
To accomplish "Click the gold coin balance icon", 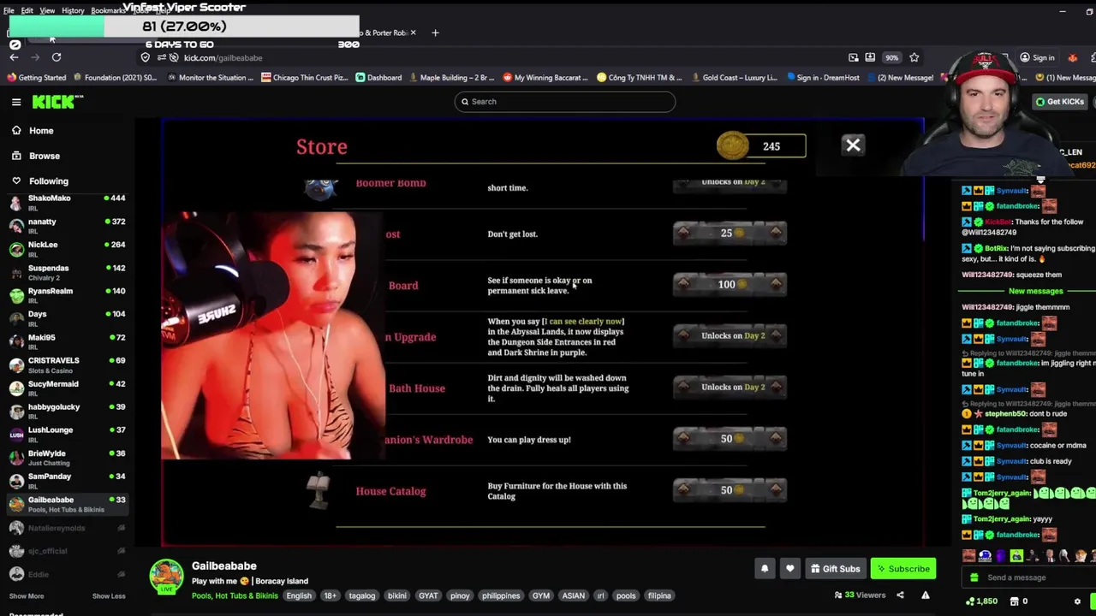I will tap(733, 146).
